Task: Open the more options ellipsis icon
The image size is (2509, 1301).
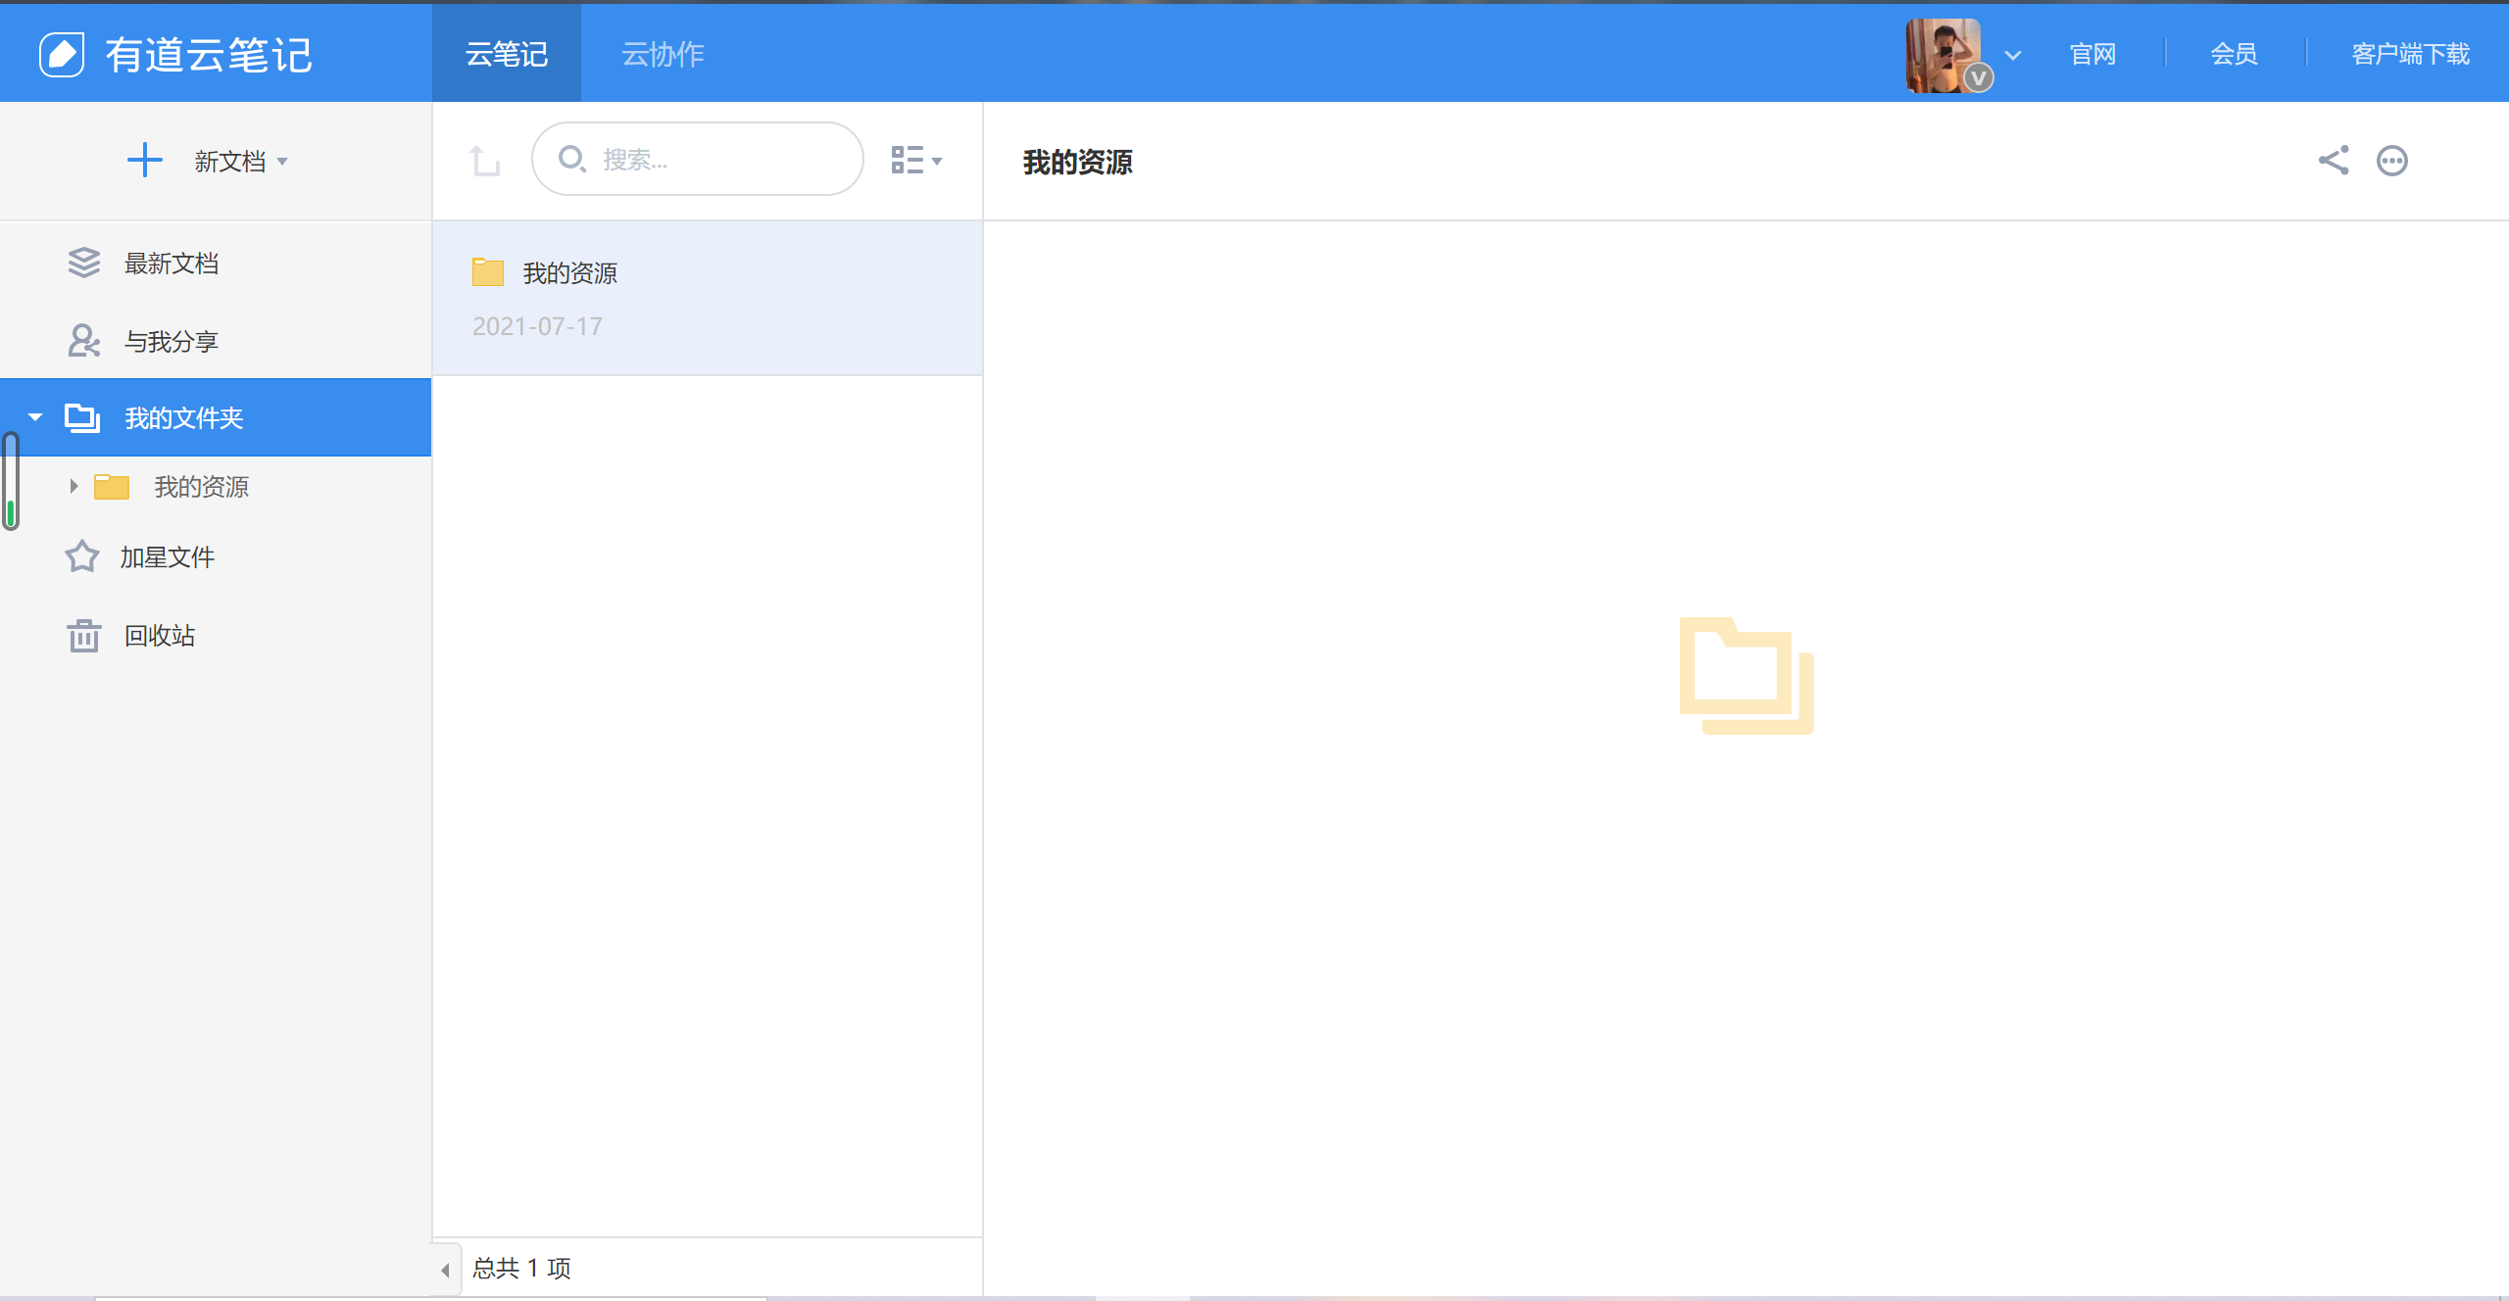Action: 2392,161
